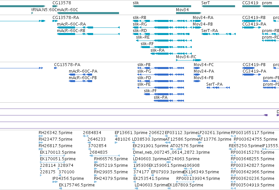Click transcript slik-RD
This screenshot has width=279, height=190.
point(161,34)
